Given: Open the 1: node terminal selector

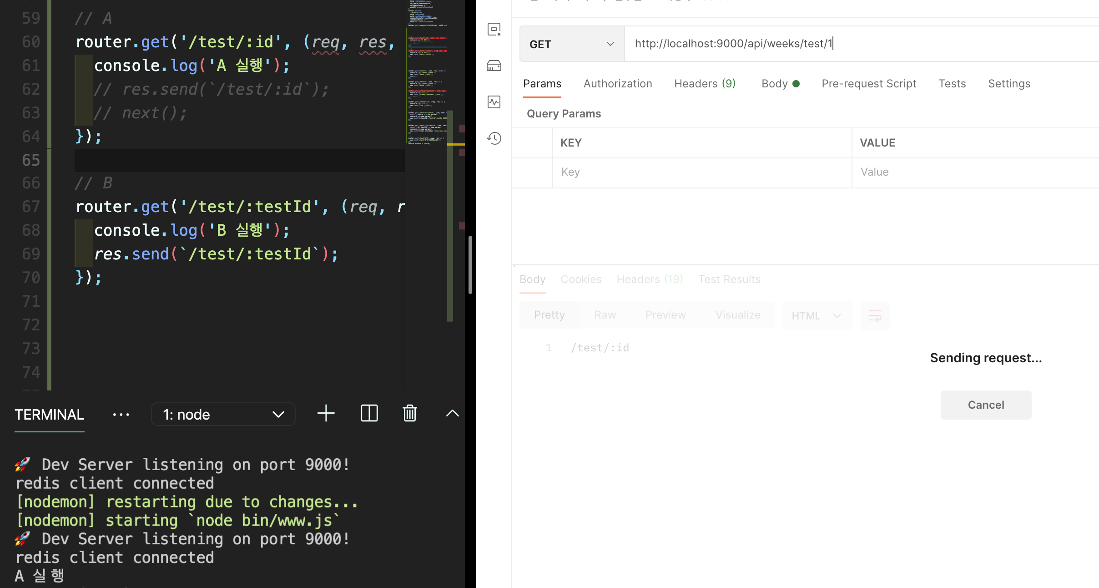Looking at the screenshot, I should click(x=223, y=415).
